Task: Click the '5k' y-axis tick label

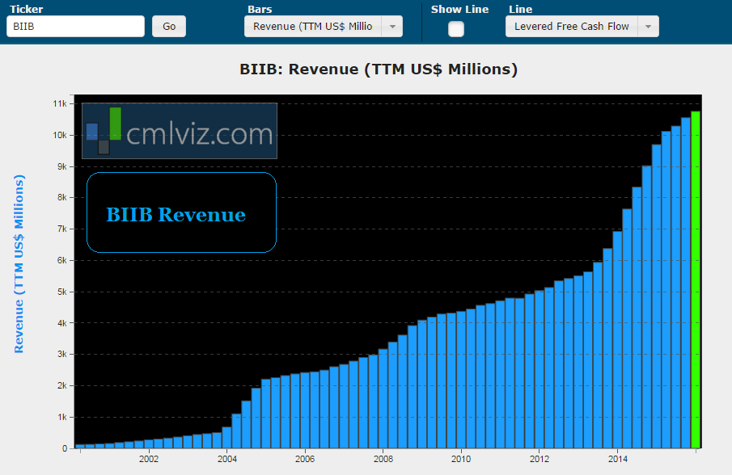Action: (x=62, y=292)
